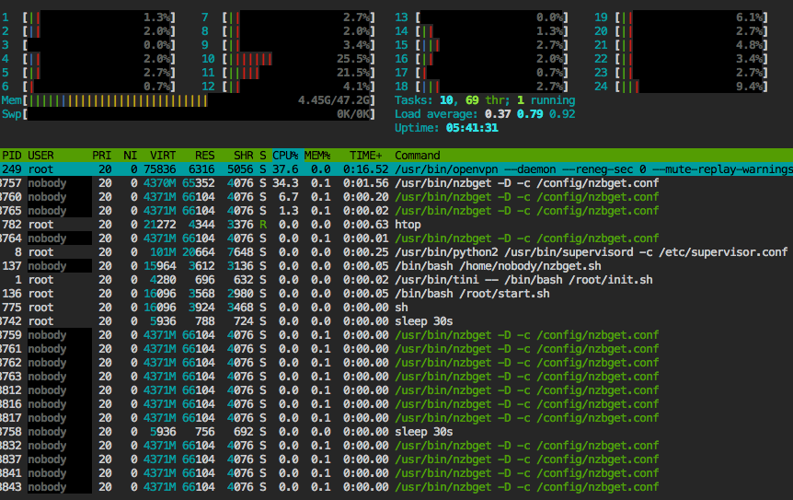Click CPU 19 meter showing 6.1%

[682, 17]
